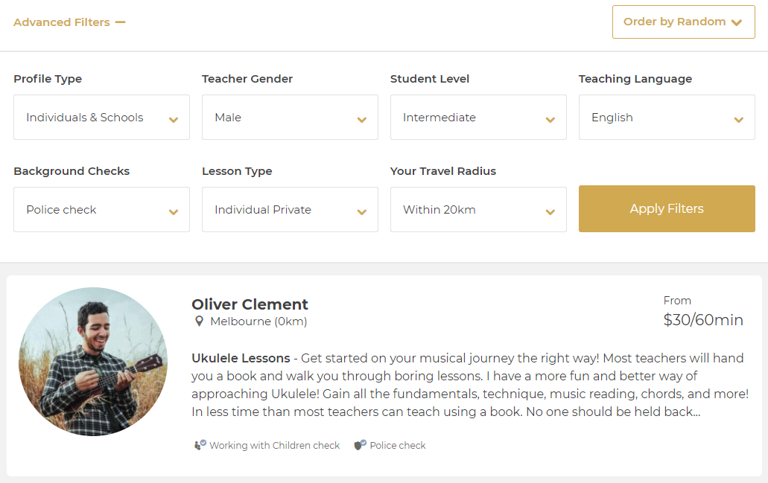The image size is (768, 483).
Task: Open the Student Level dropdown showing Intermediate
Action: tap(478, 118)
